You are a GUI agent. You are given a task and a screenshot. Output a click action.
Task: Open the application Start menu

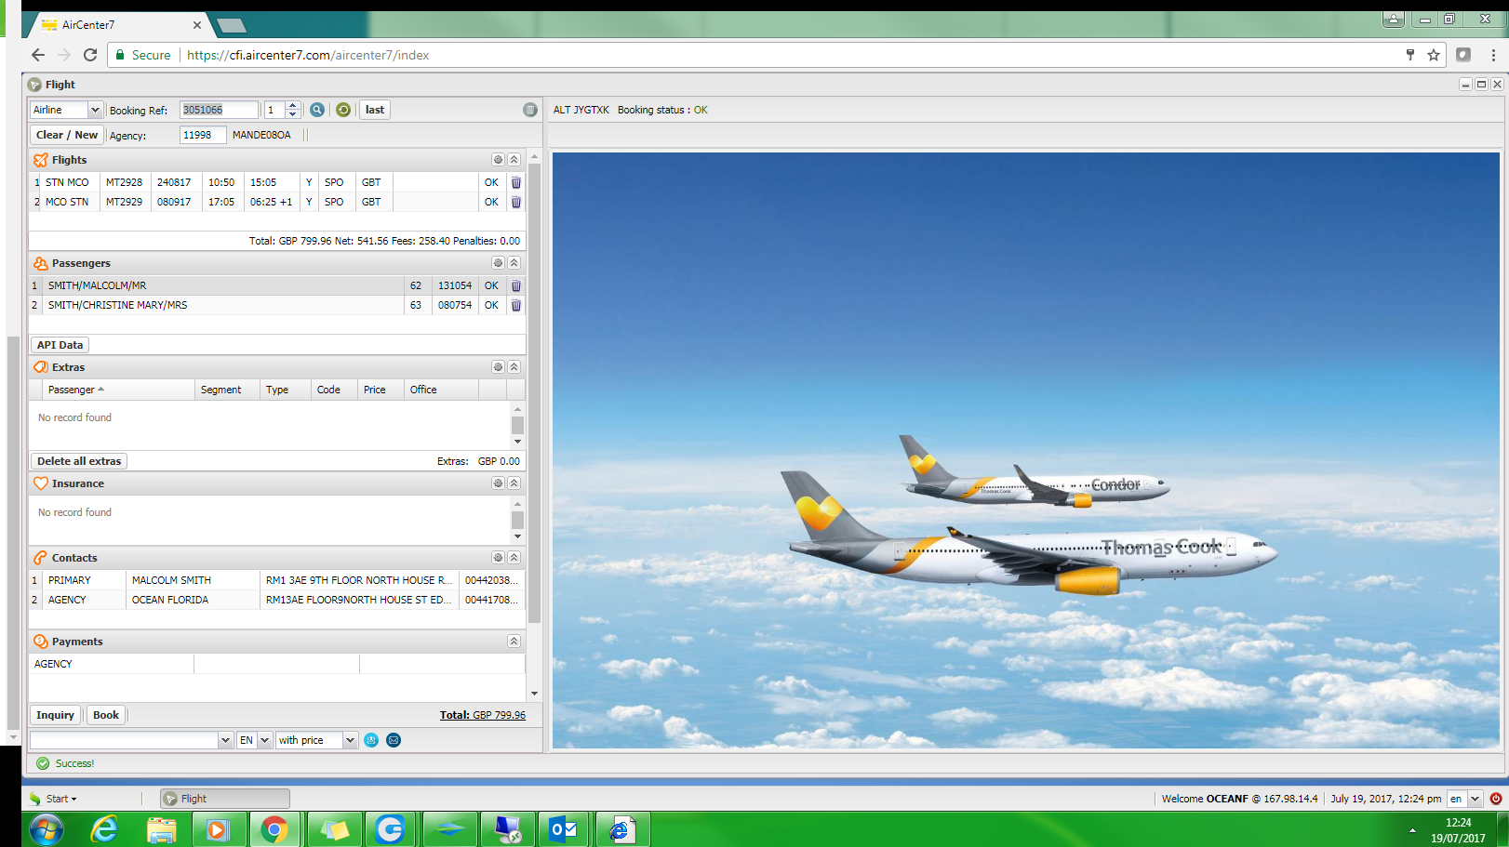[x=53, y=799]
